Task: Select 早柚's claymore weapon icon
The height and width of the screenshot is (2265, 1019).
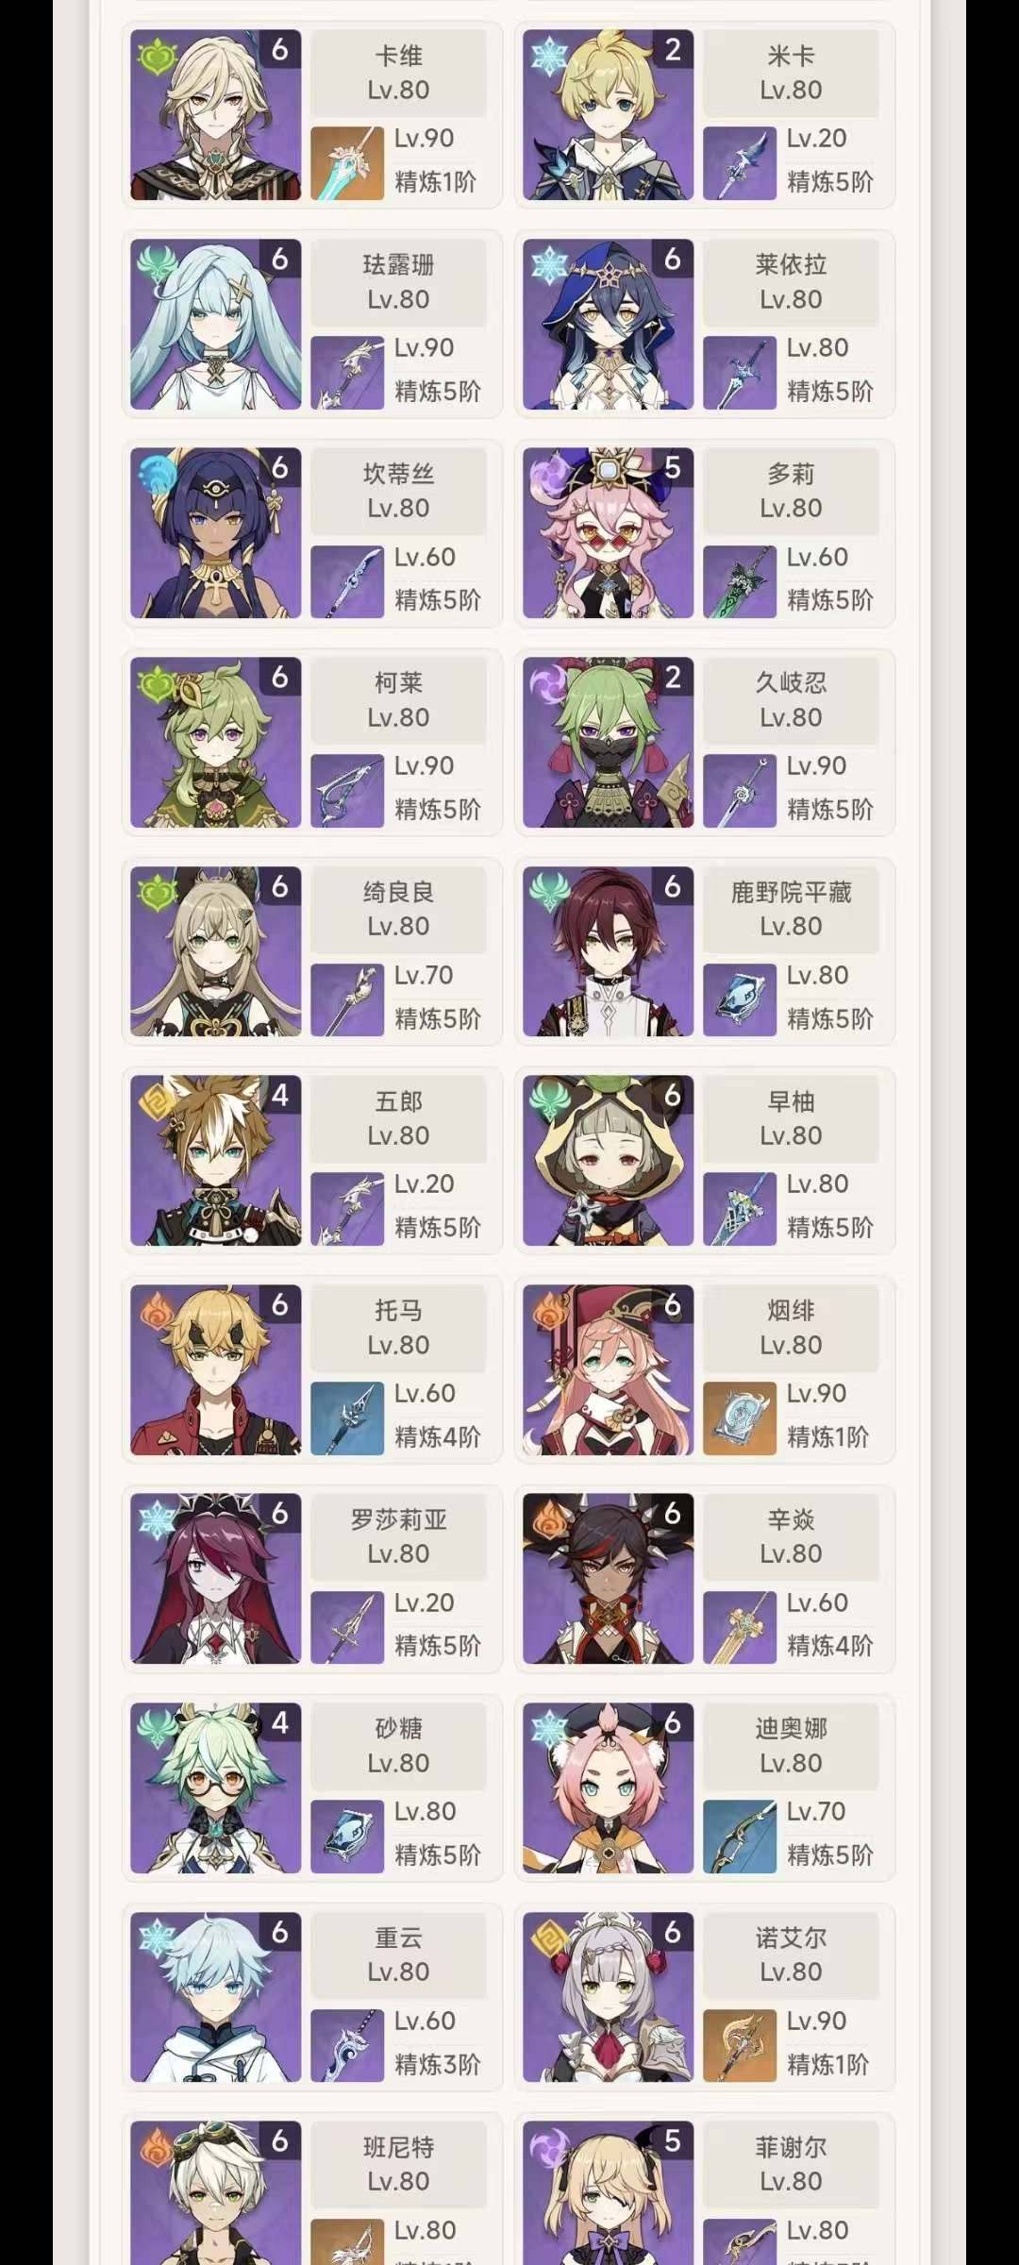Action: pos(740,1209)
